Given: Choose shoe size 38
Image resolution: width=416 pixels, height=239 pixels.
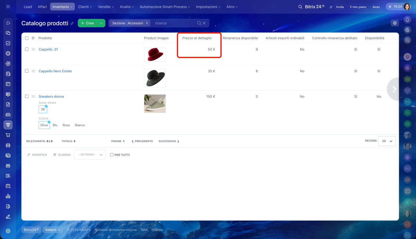Looking at the screenshot, I should pos(43,109).
